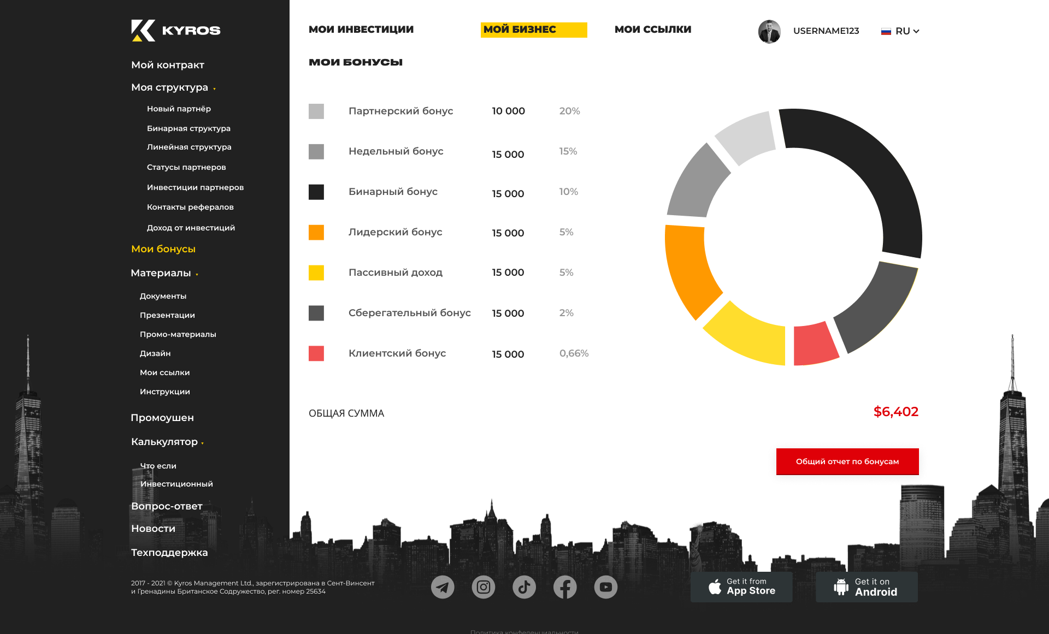Collapse the Материалы menu section

(164, 273)
